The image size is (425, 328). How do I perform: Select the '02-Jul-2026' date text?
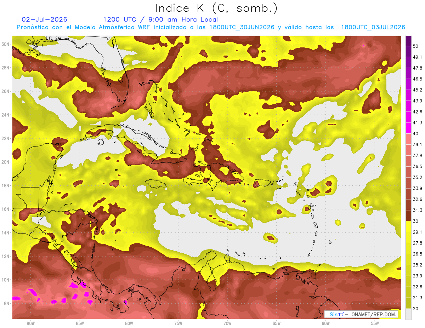44,19
